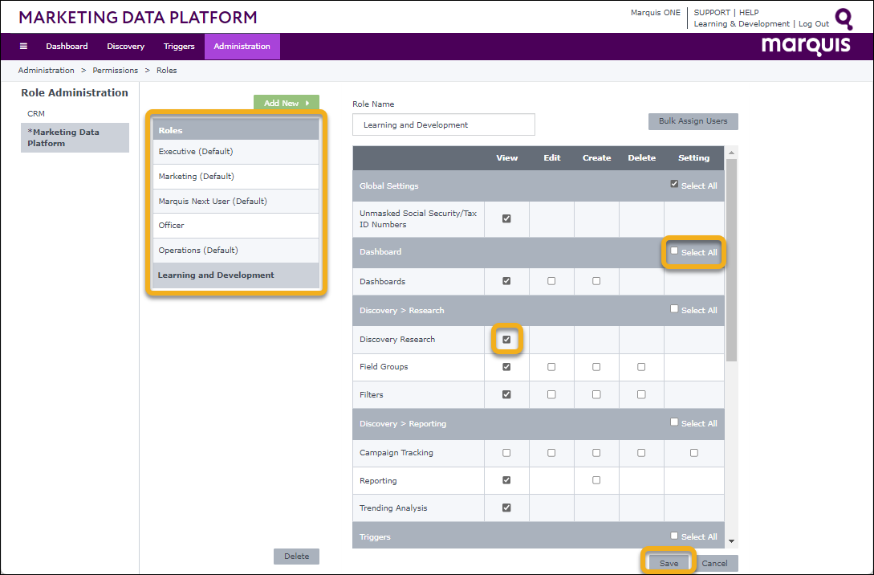This screenshot has height=575, width=874.
Task: Click the Bulk Assign Users button
Action: 693,121
